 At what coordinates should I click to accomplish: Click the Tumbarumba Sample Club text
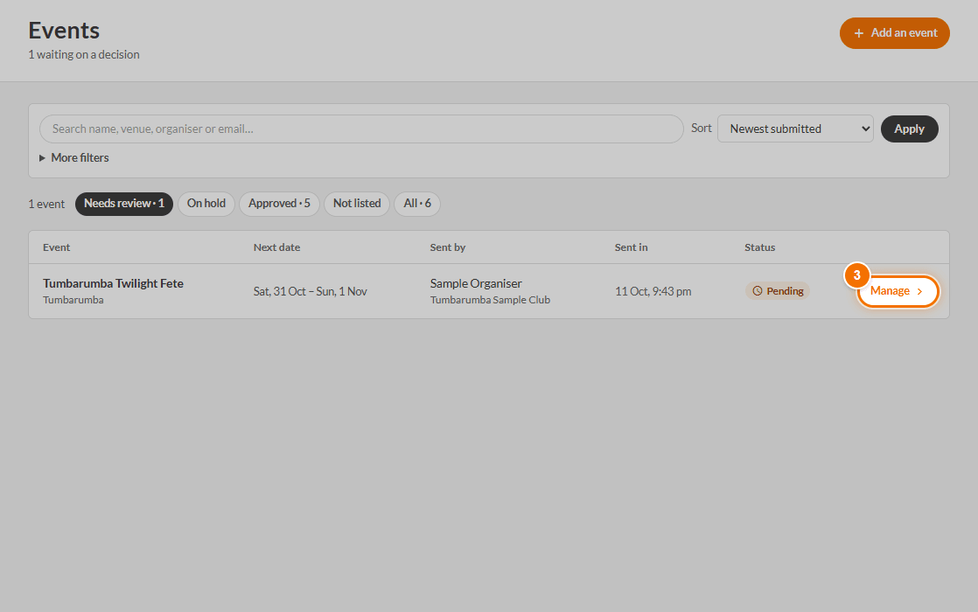point(490,300)
